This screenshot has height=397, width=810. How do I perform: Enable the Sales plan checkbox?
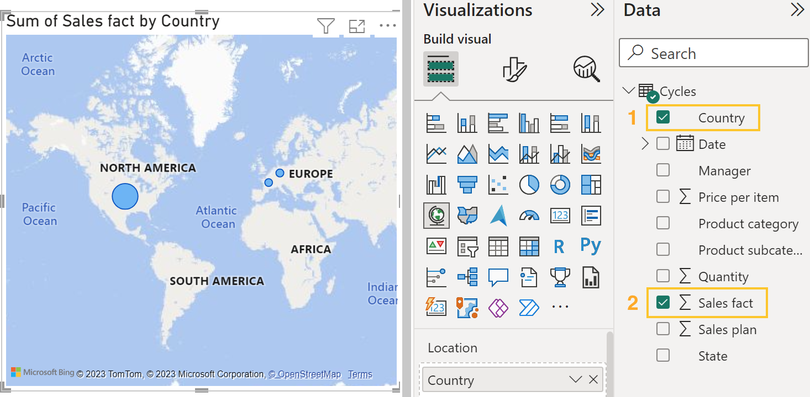663,329
